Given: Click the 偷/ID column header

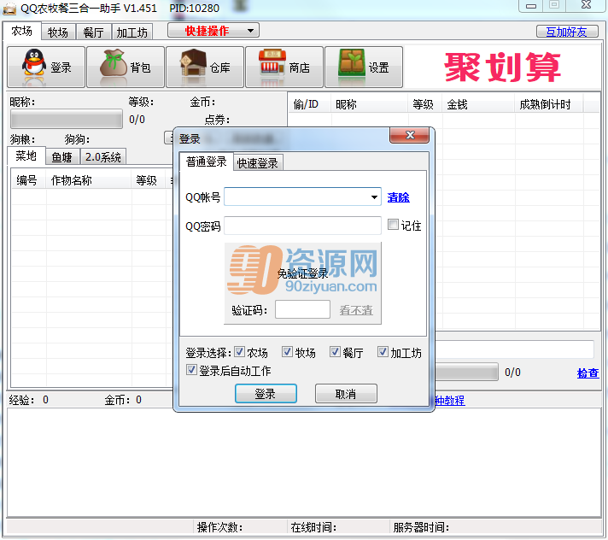Looking at the screenshot, I should (309, 104).
